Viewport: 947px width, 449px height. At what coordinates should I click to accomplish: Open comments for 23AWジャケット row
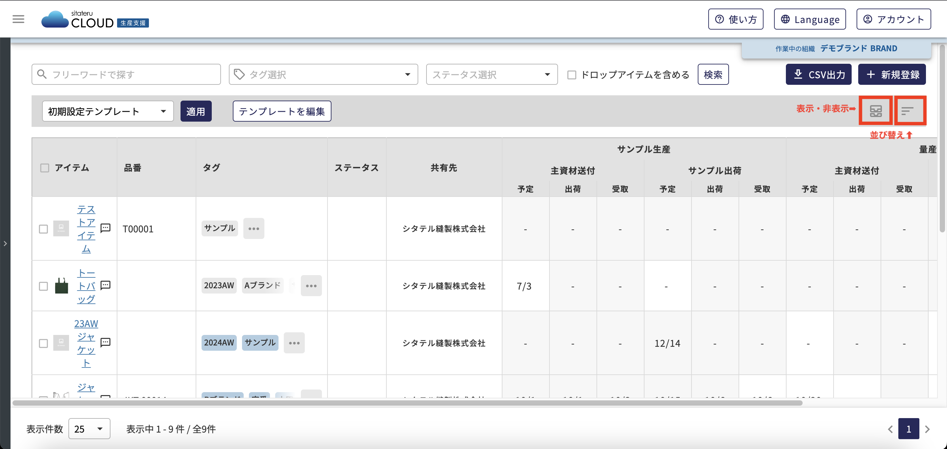click(106, 343)
